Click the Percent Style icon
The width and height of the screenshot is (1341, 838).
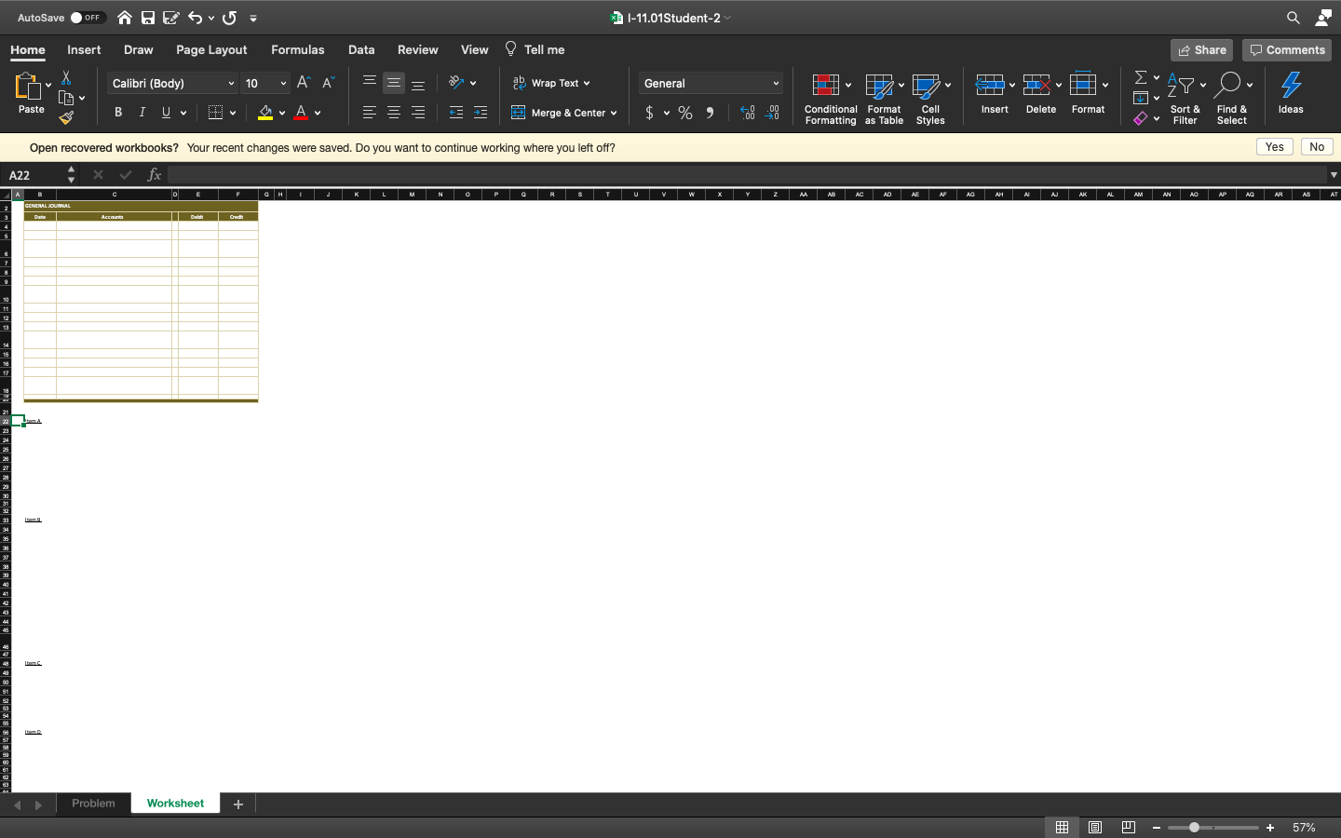click(x=684, y=111)
